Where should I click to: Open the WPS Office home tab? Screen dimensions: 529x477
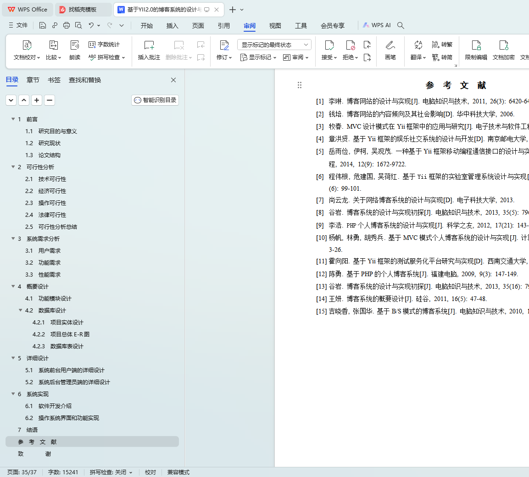click(x=28, y=10)
